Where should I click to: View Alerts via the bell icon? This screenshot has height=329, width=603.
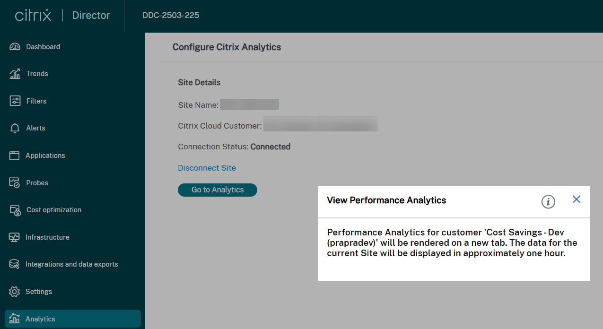(x=35, y=128)
